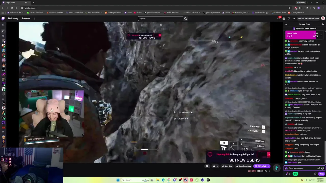This screenshot has height=183, width=326.
Task: Open the Twitch bookmark
Action: coord(128,13)
